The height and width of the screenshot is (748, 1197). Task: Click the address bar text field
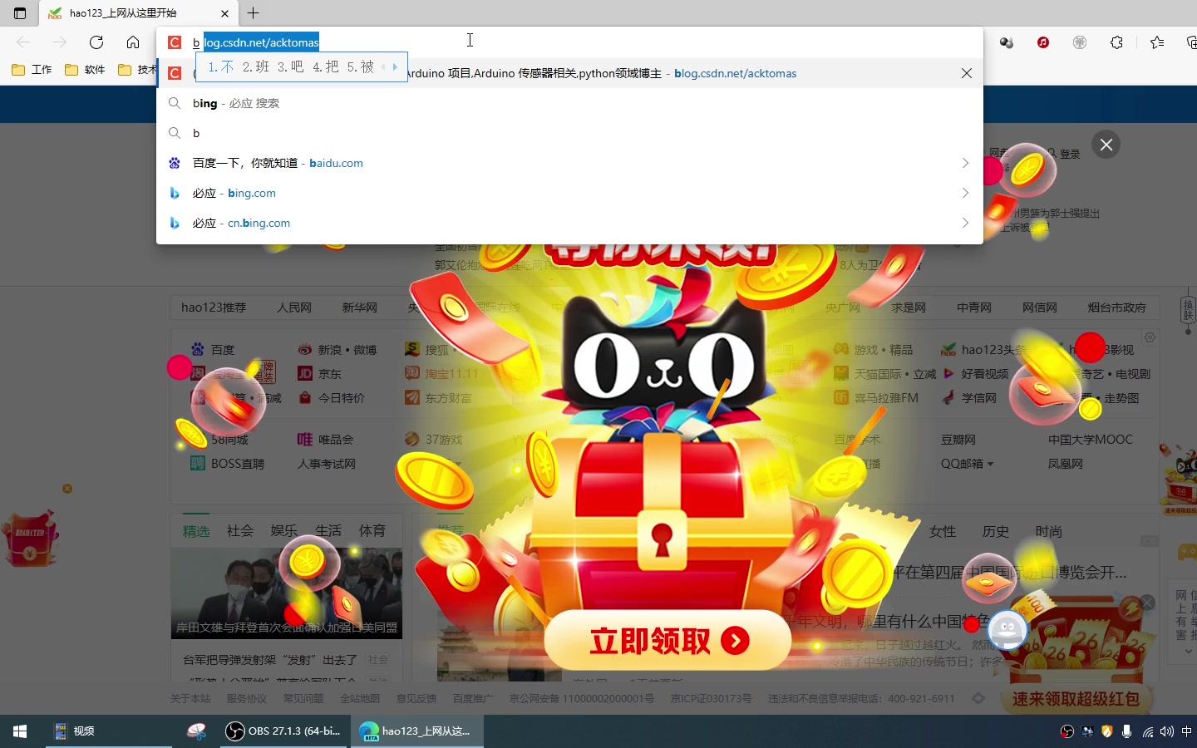569,42
